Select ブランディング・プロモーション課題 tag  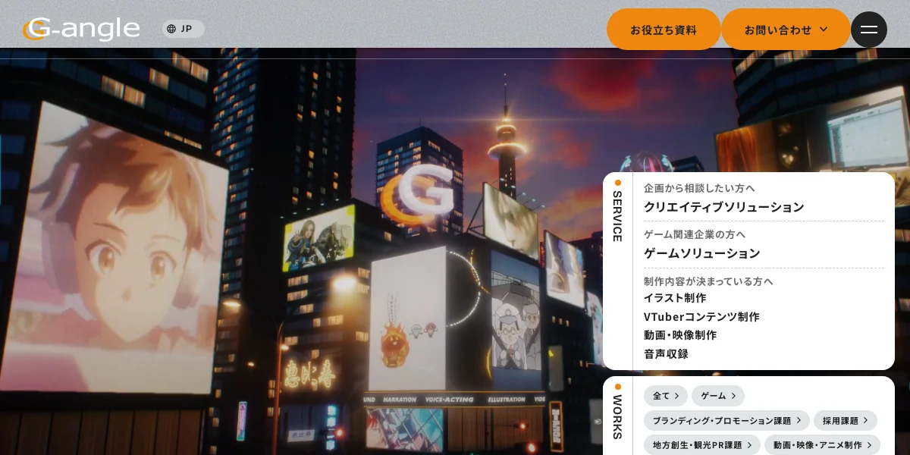[726, 421]
